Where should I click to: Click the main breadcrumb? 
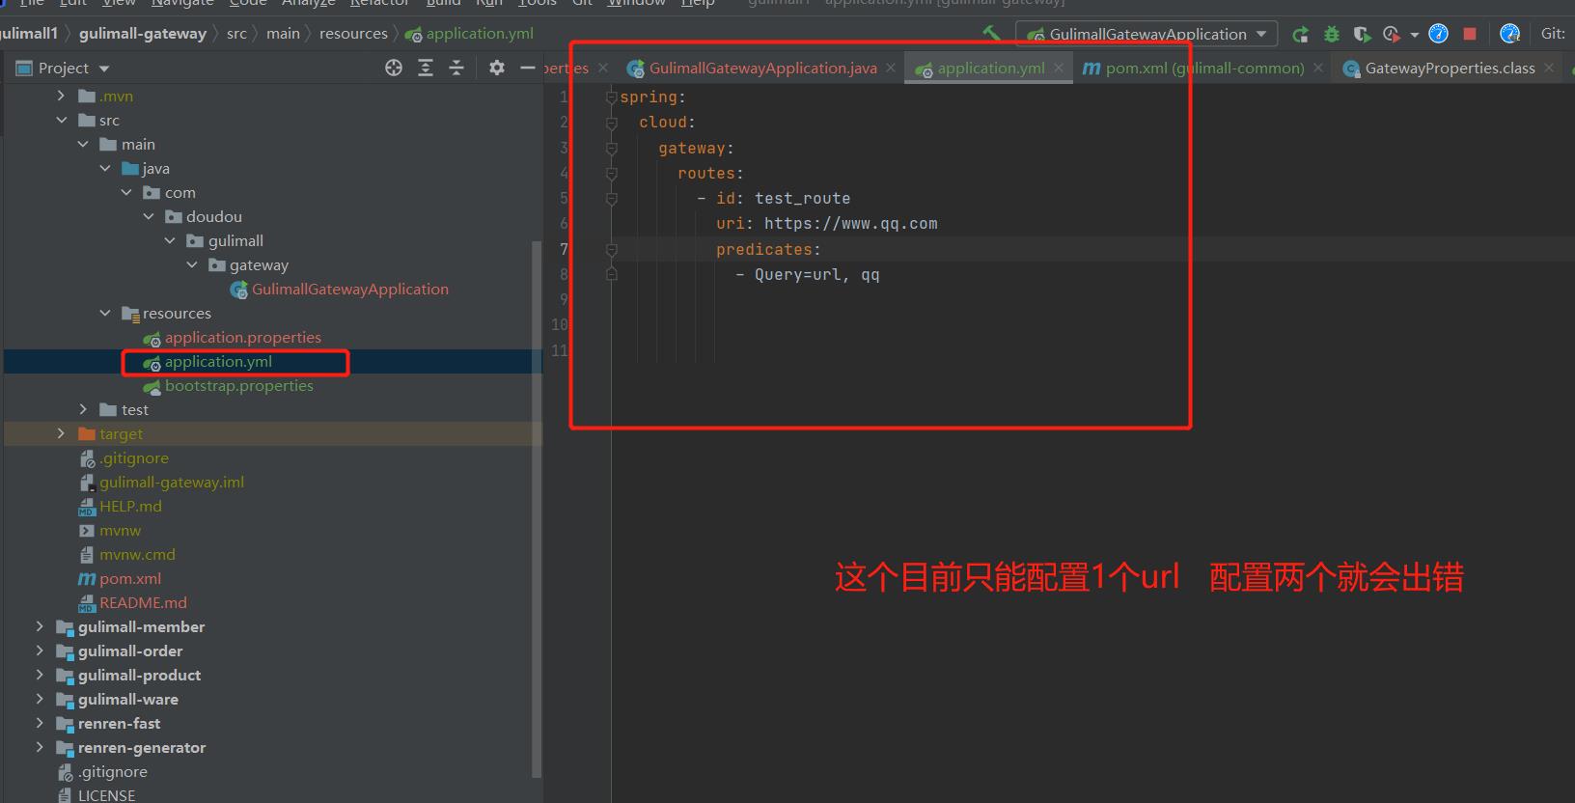[283, 34]
